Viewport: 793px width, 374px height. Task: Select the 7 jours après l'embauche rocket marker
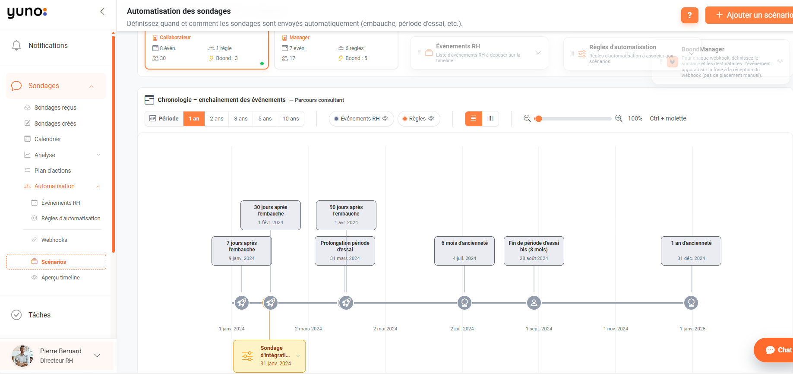pyautogui.click(x=242, y=303)
